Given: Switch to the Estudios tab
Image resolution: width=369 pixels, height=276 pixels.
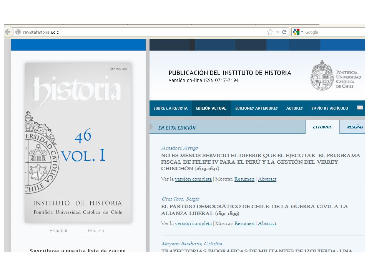Looking at the screenshot, I should (x=322, y=127).
